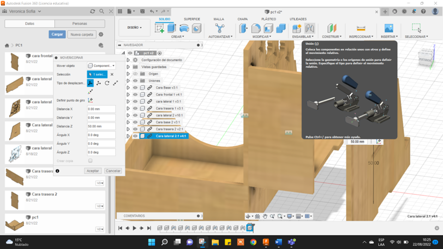Image resolution: width=443 pixels, height=249 pixels.
Task: Click Cancelar in Mover/Copiar dialog
Action: pyautogui.click(x=113, y=170)
